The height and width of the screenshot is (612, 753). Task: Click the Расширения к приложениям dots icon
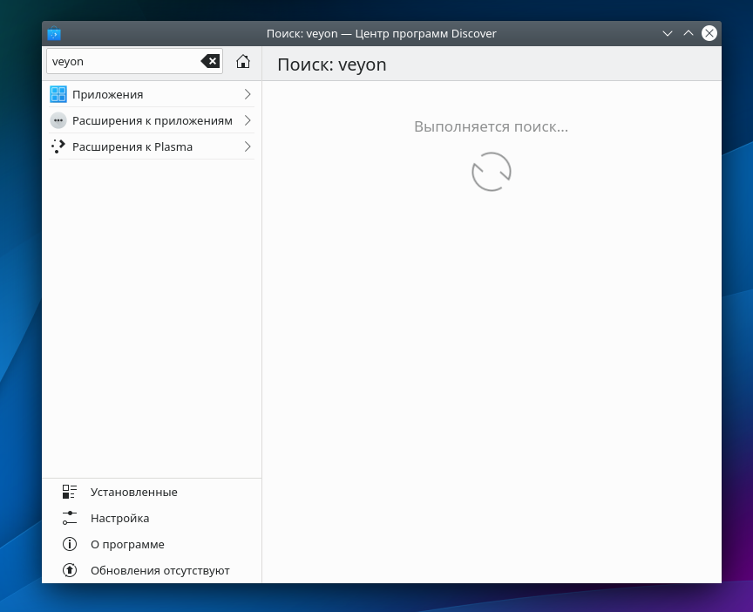[x=58, y=120]
